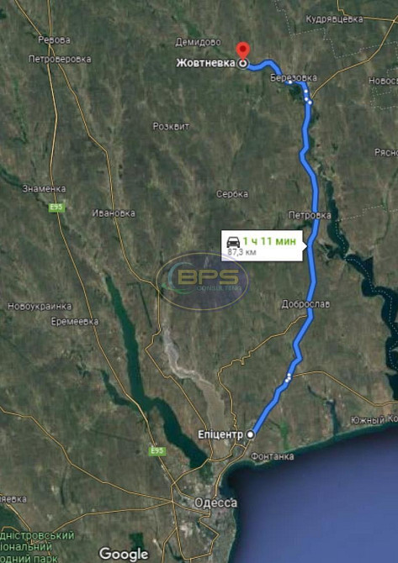Click the lower E95 highway badge near Odessa
The height and width of the screenshot is (563, 398).
pos(157,451)
